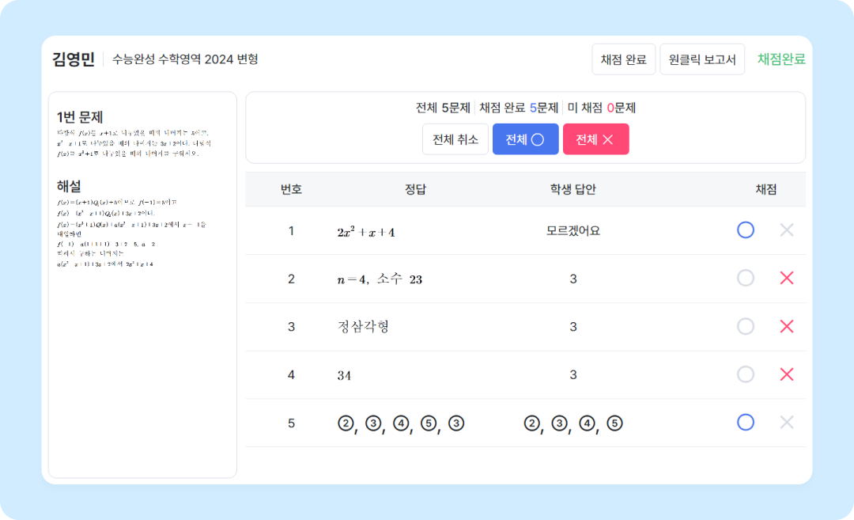Image resolution: width=854 pixels, height=520 pixels.
Task: Click the 정답 column header
Action: 415,189
